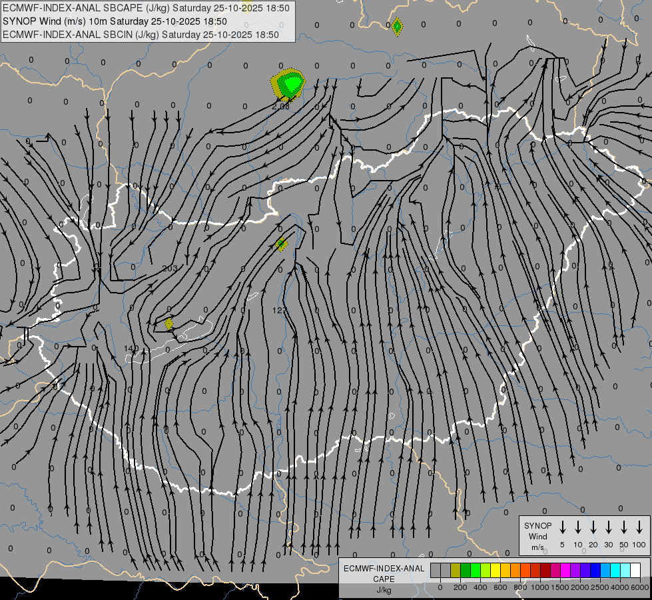This screenshot has height=600, width=652.
Task: Select the lime yellow-green swatch in the CAPE scale
Action: click(x=486, y=571)
